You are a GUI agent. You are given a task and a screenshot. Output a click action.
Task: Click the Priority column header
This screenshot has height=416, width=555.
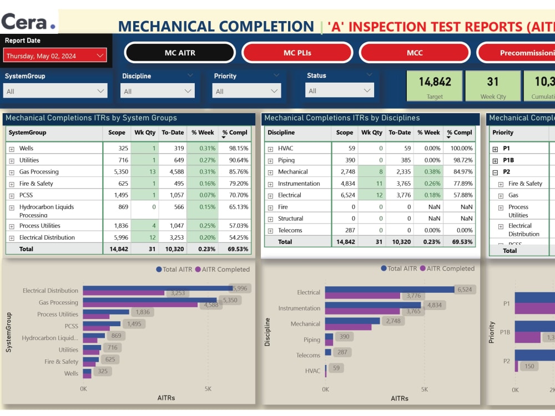tap(503, 133)
